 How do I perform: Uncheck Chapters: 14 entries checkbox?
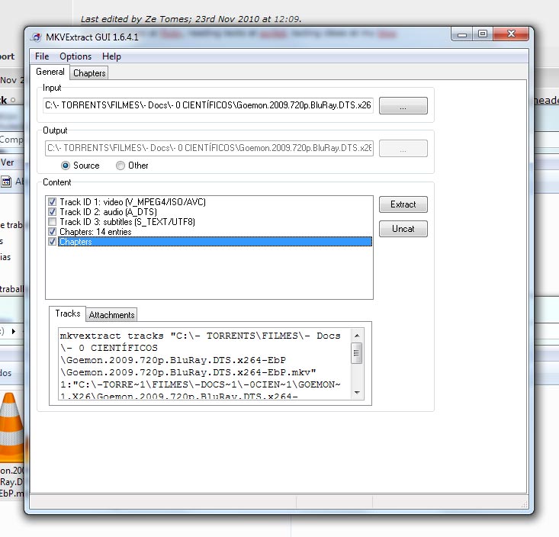coord(52,232)
